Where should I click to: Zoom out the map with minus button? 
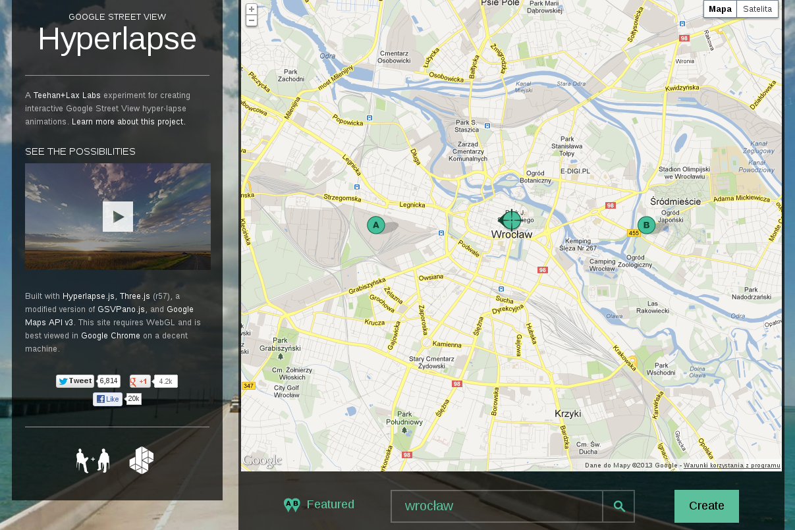coord(251,20)
